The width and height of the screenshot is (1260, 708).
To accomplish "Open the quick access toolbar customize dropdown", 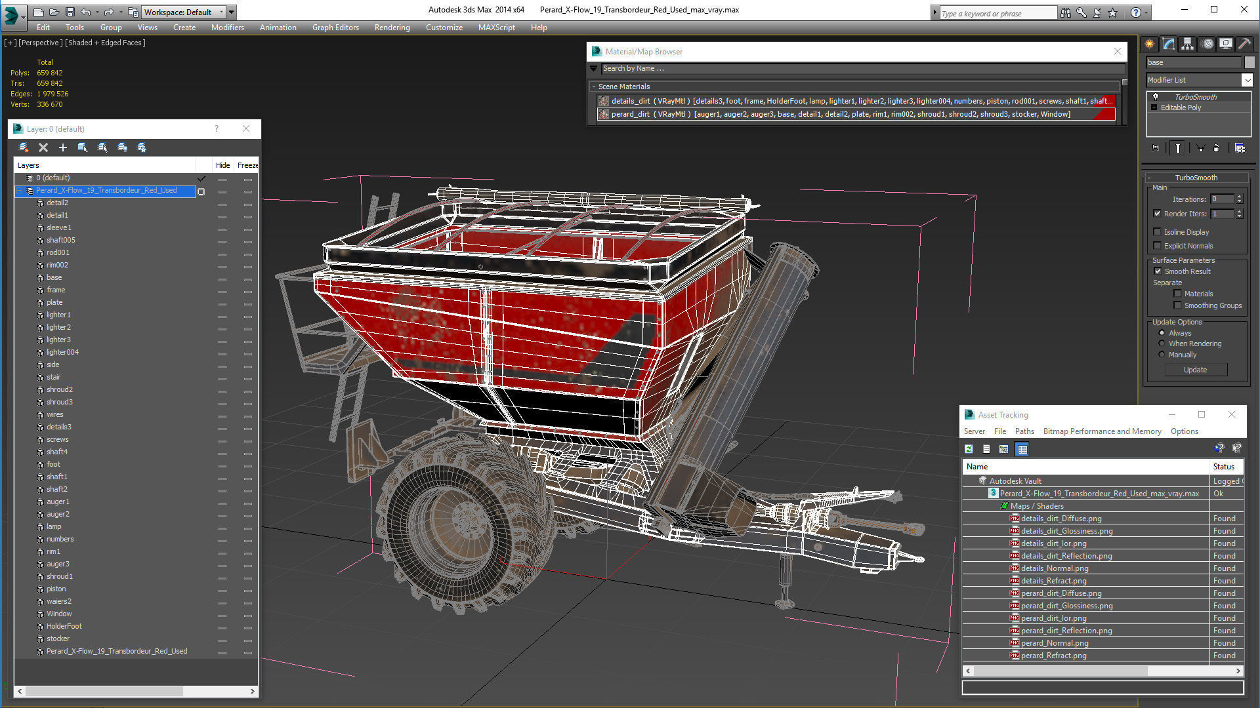I will (232, 12).
